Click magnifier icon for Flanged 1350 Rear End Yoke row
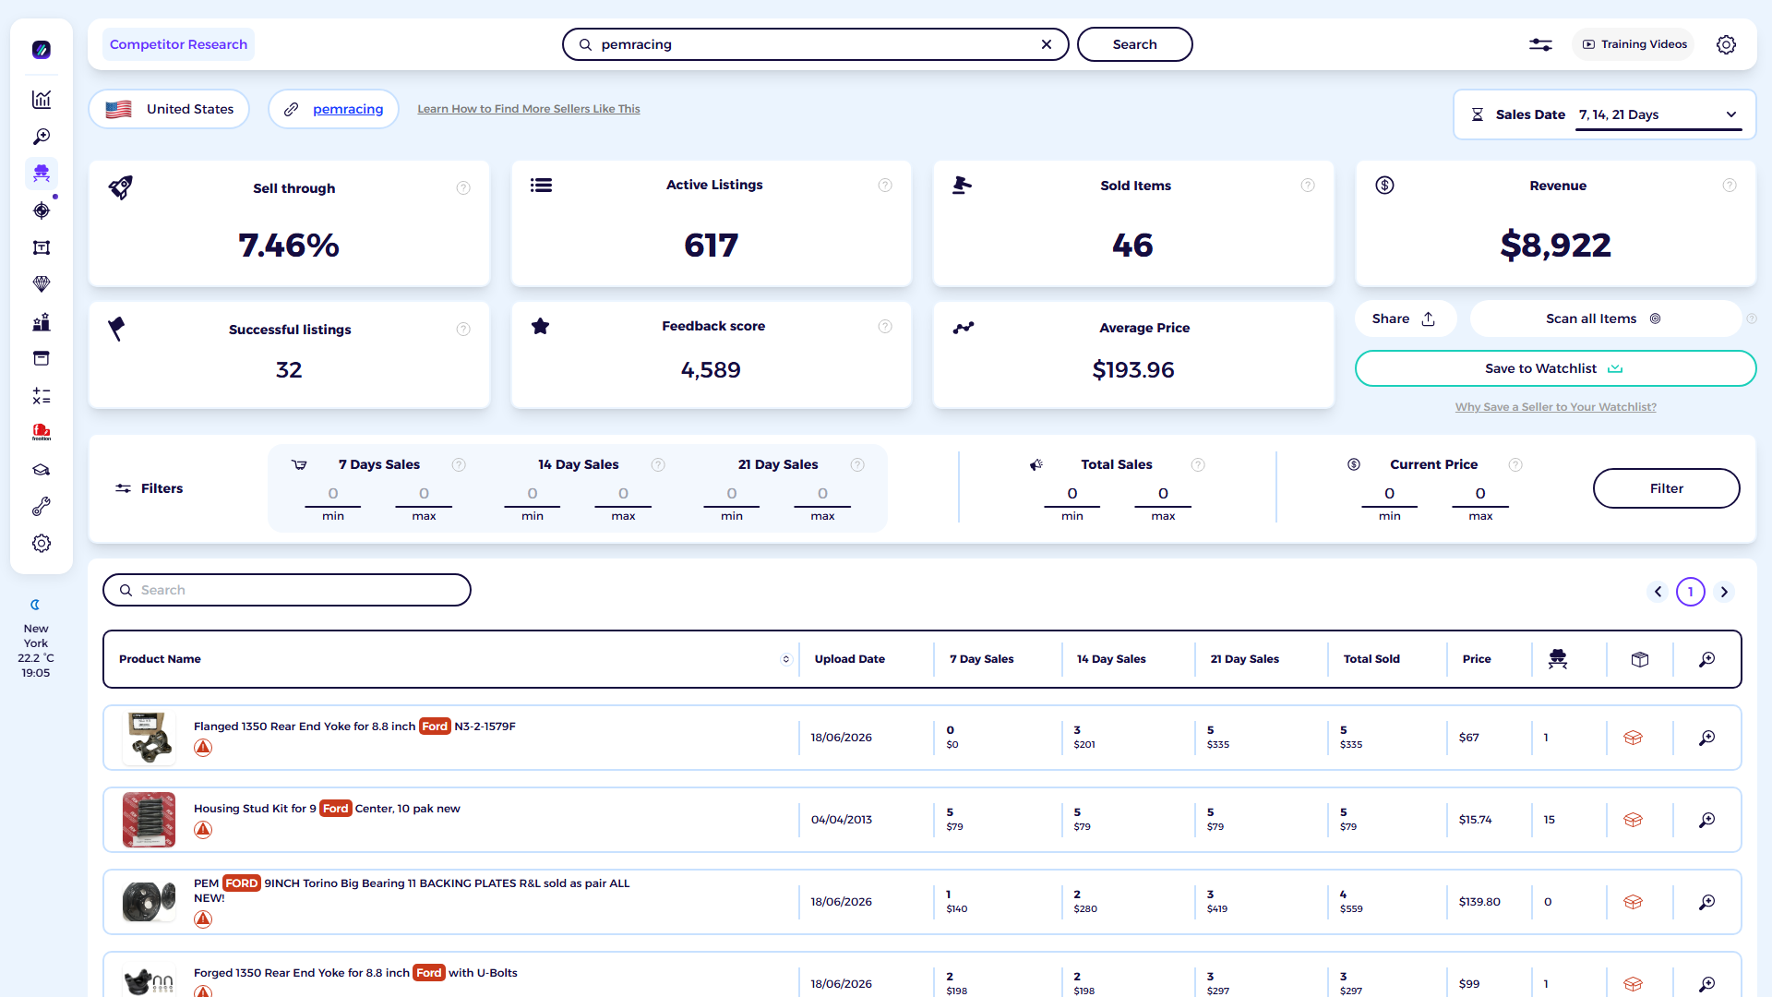 [1707, 738]
